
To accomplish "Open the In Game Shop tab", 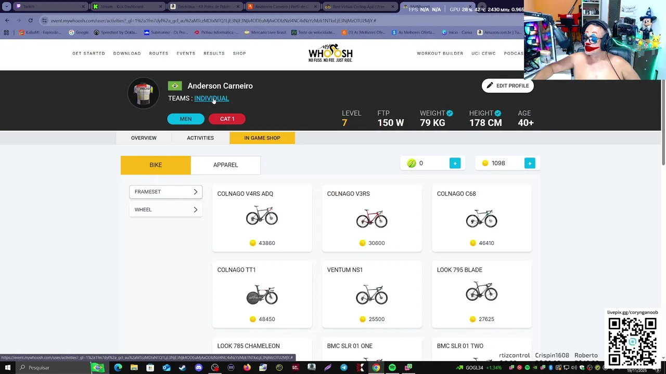I will (262, 138).
